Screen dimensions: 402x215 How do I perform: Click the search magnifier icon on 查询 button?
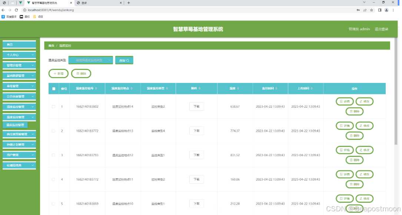pos(128,60)
